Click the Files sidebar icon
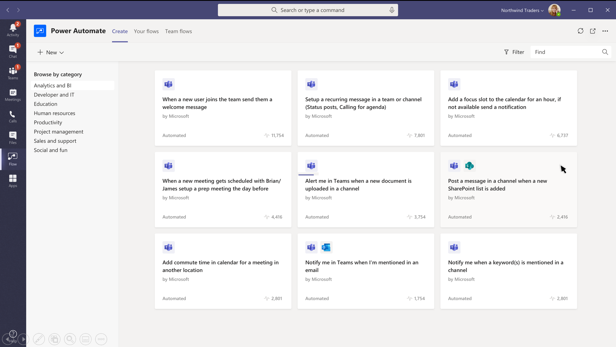 (13, 138)
